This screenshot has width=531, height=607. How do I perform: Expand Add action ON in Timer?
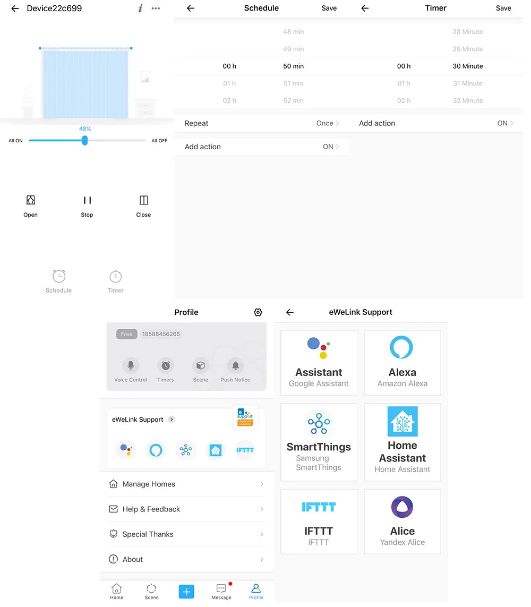505,123
